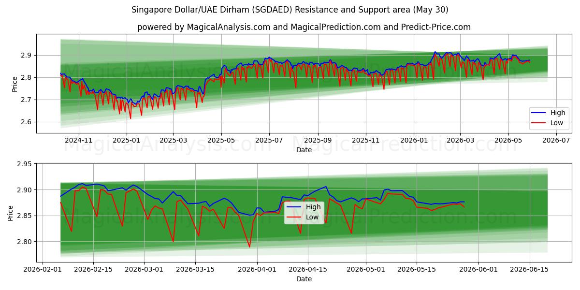
Task: Click the '2026-03-01' bottom axis tick label
Action: (144, 269)
